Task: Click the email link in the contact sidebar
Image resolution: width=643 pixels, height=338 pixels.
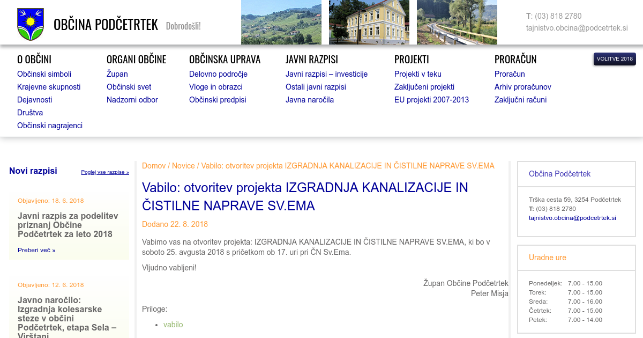Action: (x=572, y=218)
